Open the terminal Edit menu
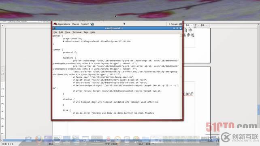The image size is (260, 146). tap(61, 32)
